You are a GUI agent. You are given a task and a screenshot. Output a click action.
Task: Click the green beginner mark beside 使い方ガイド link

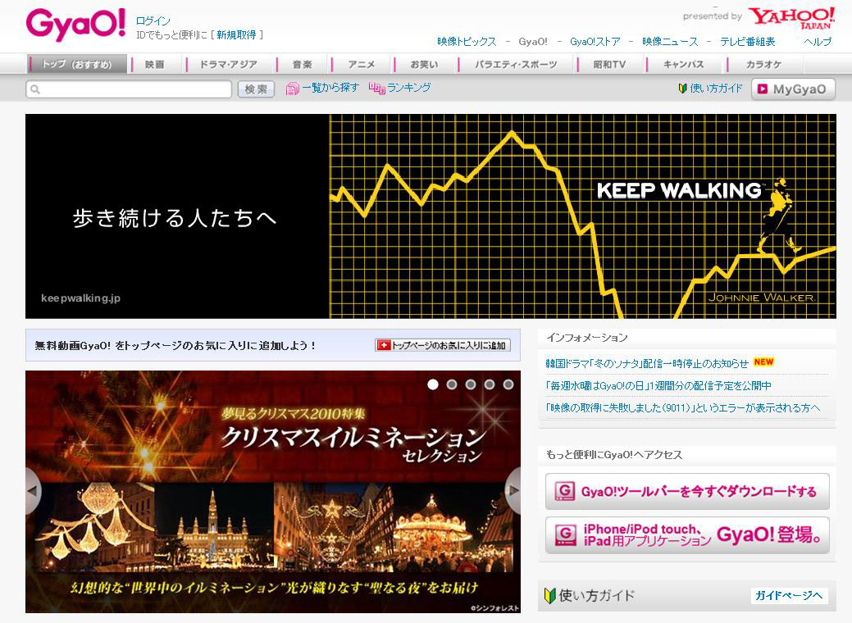tap(682, 89)
